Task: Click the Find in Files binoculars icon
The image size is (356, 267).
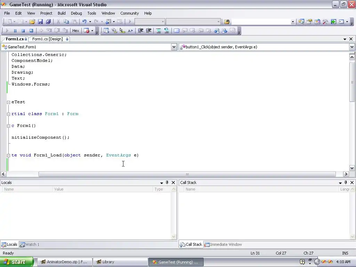Action: click(227, 22)
